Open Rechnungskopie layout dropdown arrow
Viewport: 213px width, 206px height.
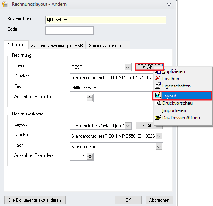128,126
